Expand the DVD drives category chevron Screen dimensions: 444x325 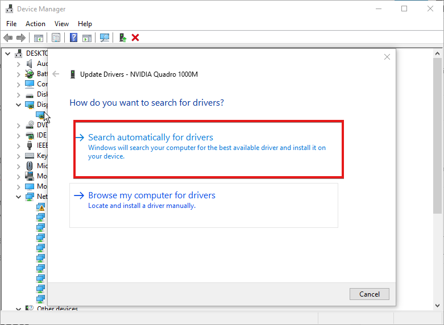pyautogui.click(x=18, y=126)
